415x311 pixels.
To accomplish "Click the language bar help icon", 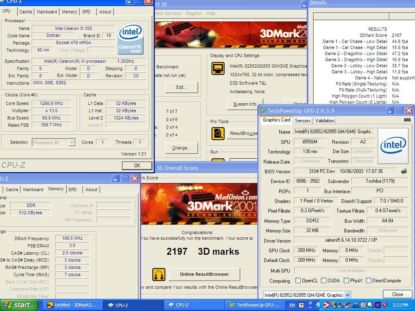I will pos(302,305).
